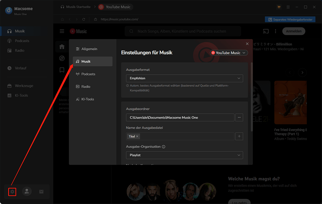The height and width of the screenshot is (204, 322).
Task: Click the URL address bar
Action: [x=119, y=19]
